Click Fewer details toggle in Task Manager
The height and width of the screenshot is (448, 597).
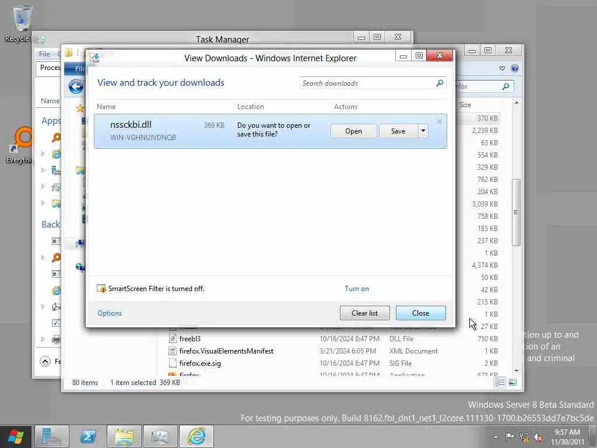tap(45, 361)
